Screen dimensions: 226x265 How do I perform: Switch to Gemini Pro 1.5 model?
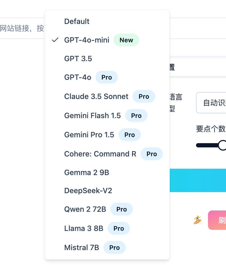click(89, 135)
